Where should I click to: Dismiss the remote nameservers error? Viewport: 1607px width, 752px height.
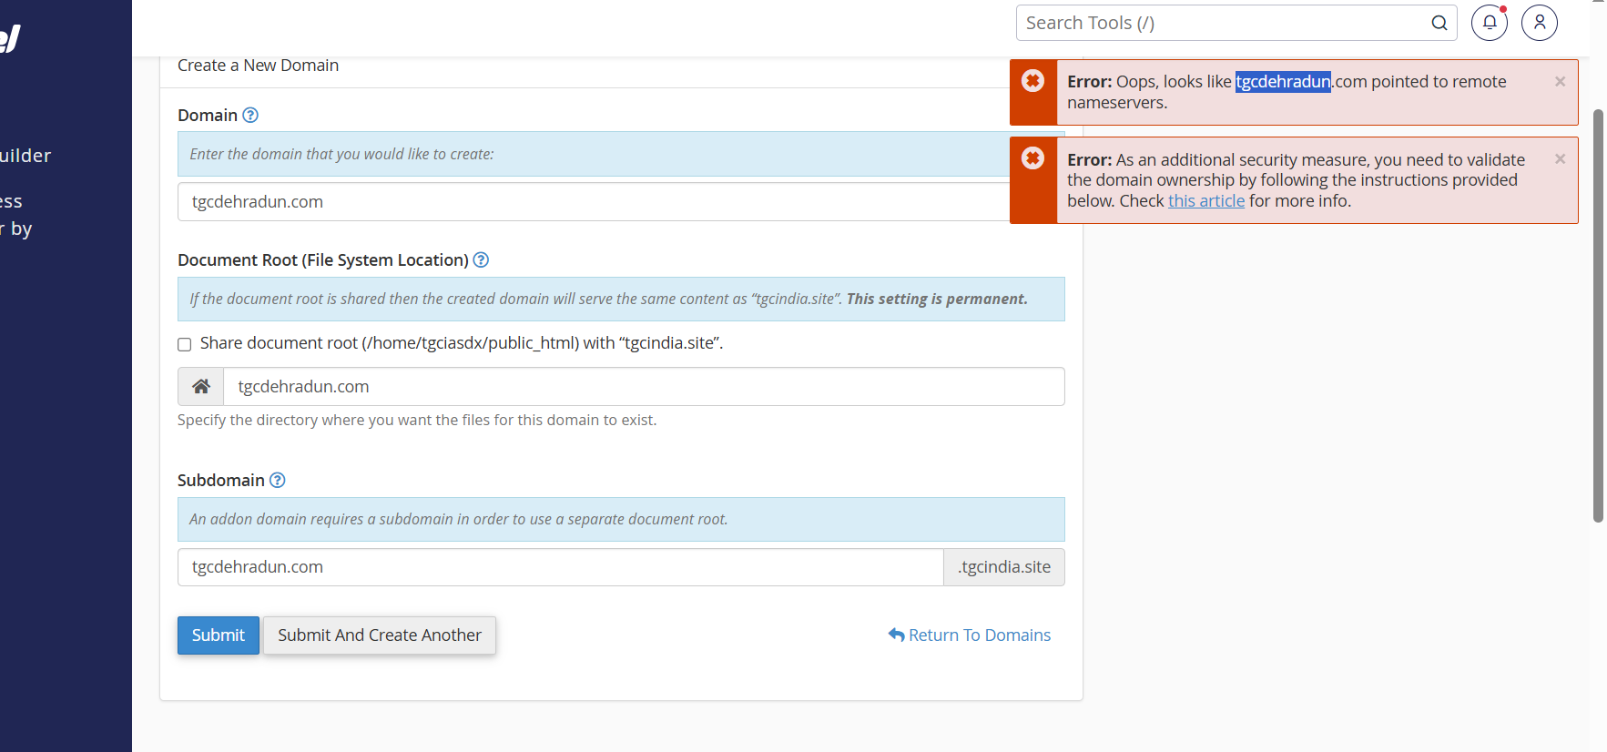(x=1560, y=82)
